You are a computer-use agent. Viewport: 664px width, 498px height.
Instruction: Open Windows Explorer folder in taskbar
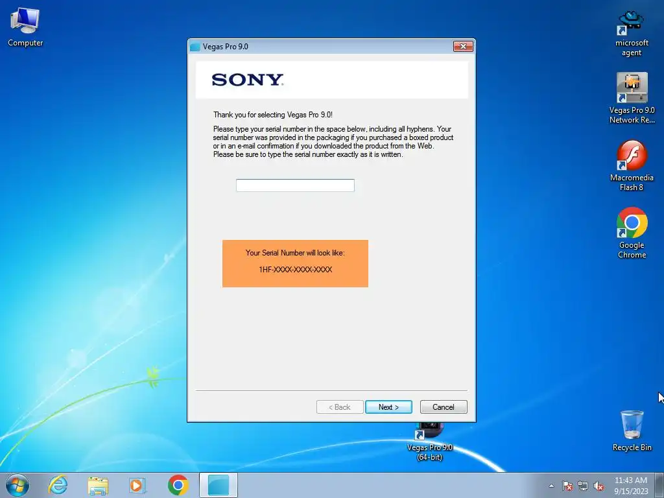click(98, 485)
